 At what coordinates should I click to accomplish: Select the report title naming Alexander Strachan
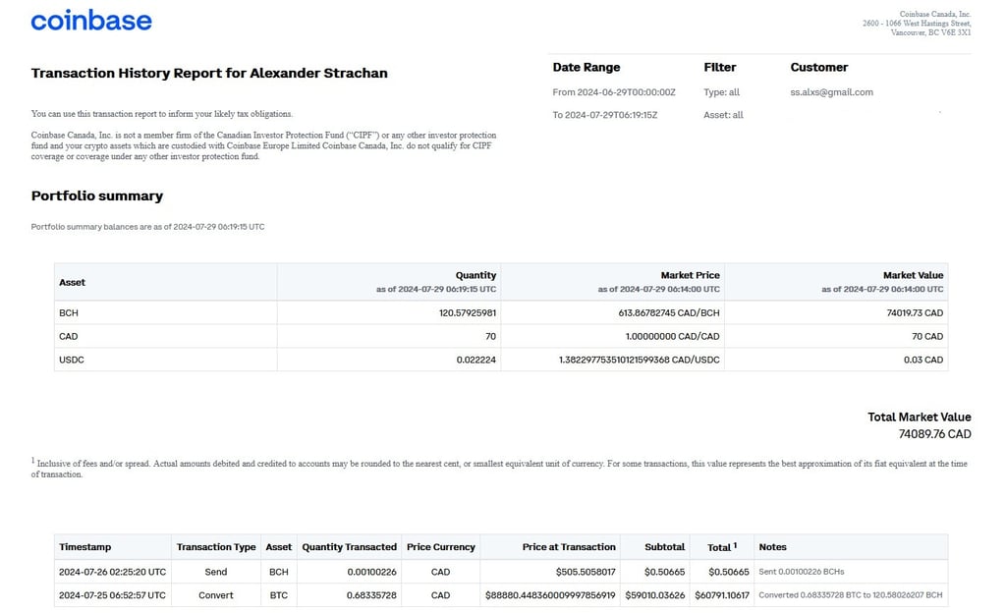(209, 73)
